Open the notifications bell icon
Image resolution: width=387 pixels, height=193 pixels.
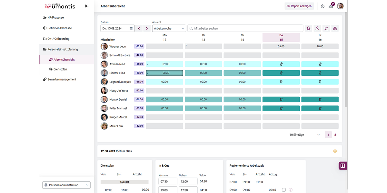[308, 28]
